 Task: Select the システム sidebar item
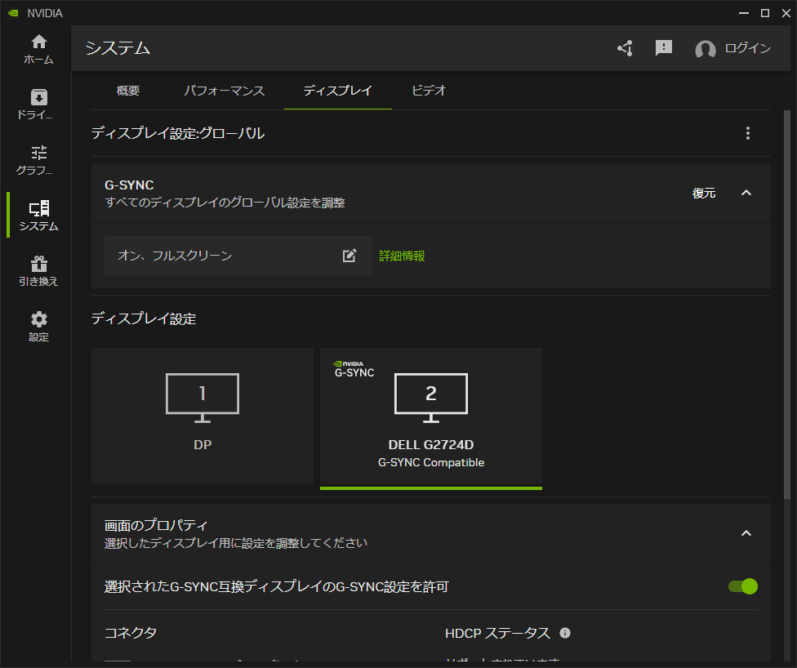tap(38, 215)
